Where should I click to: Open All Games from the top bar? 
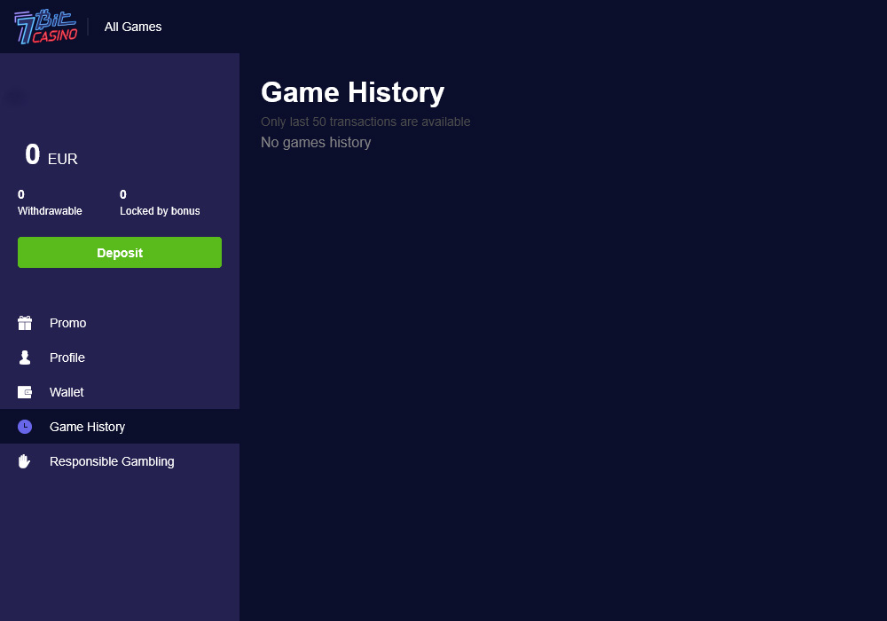pos(133,27)
